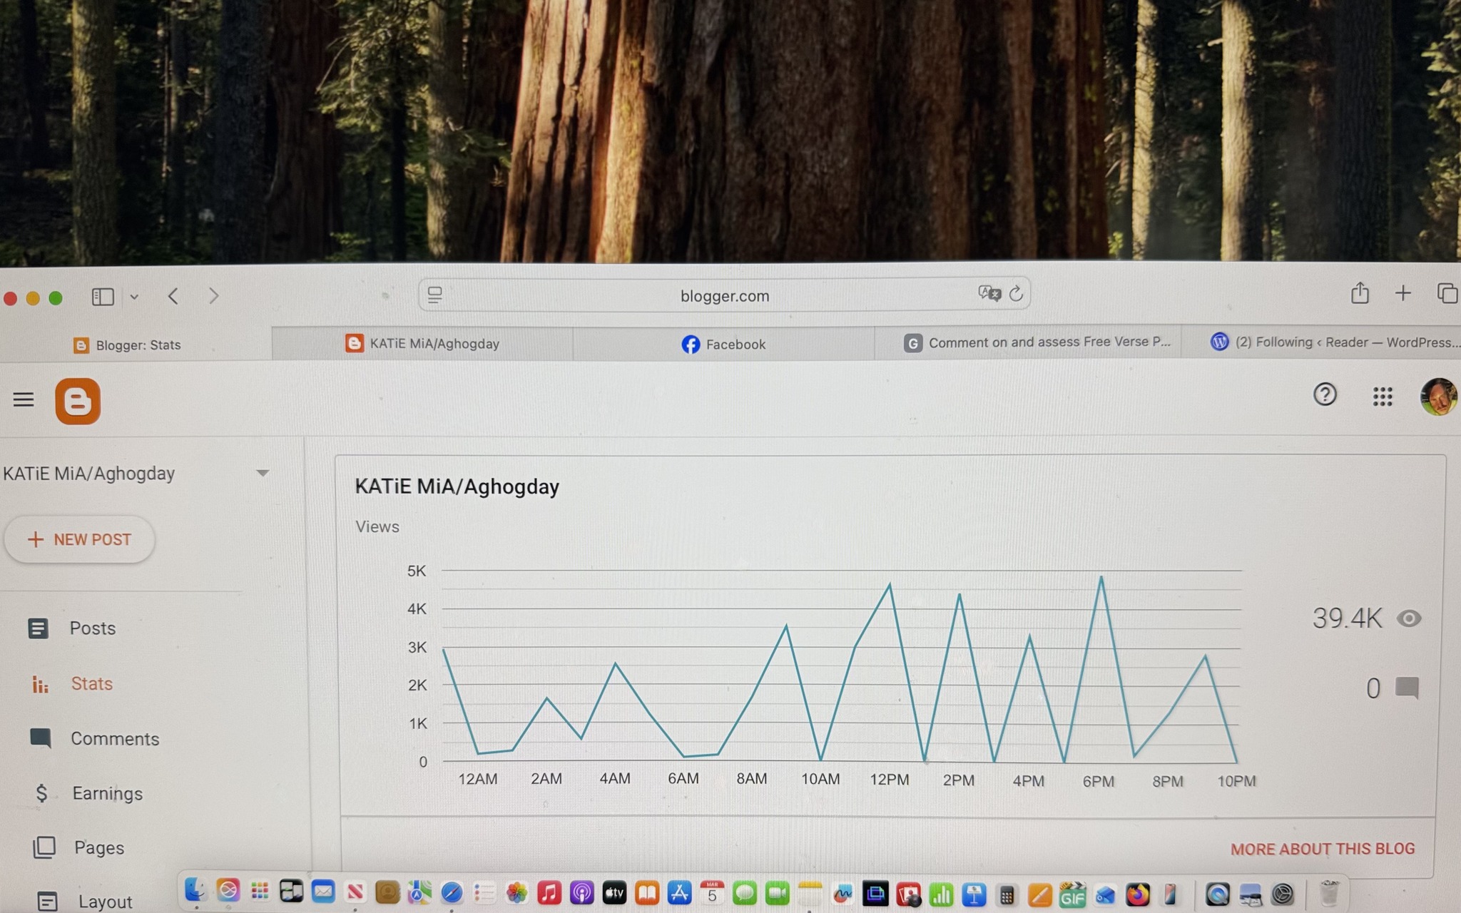The image size is (1461, 913).
Task: Open the Music app in the Dock
Action: click(549, 892)
